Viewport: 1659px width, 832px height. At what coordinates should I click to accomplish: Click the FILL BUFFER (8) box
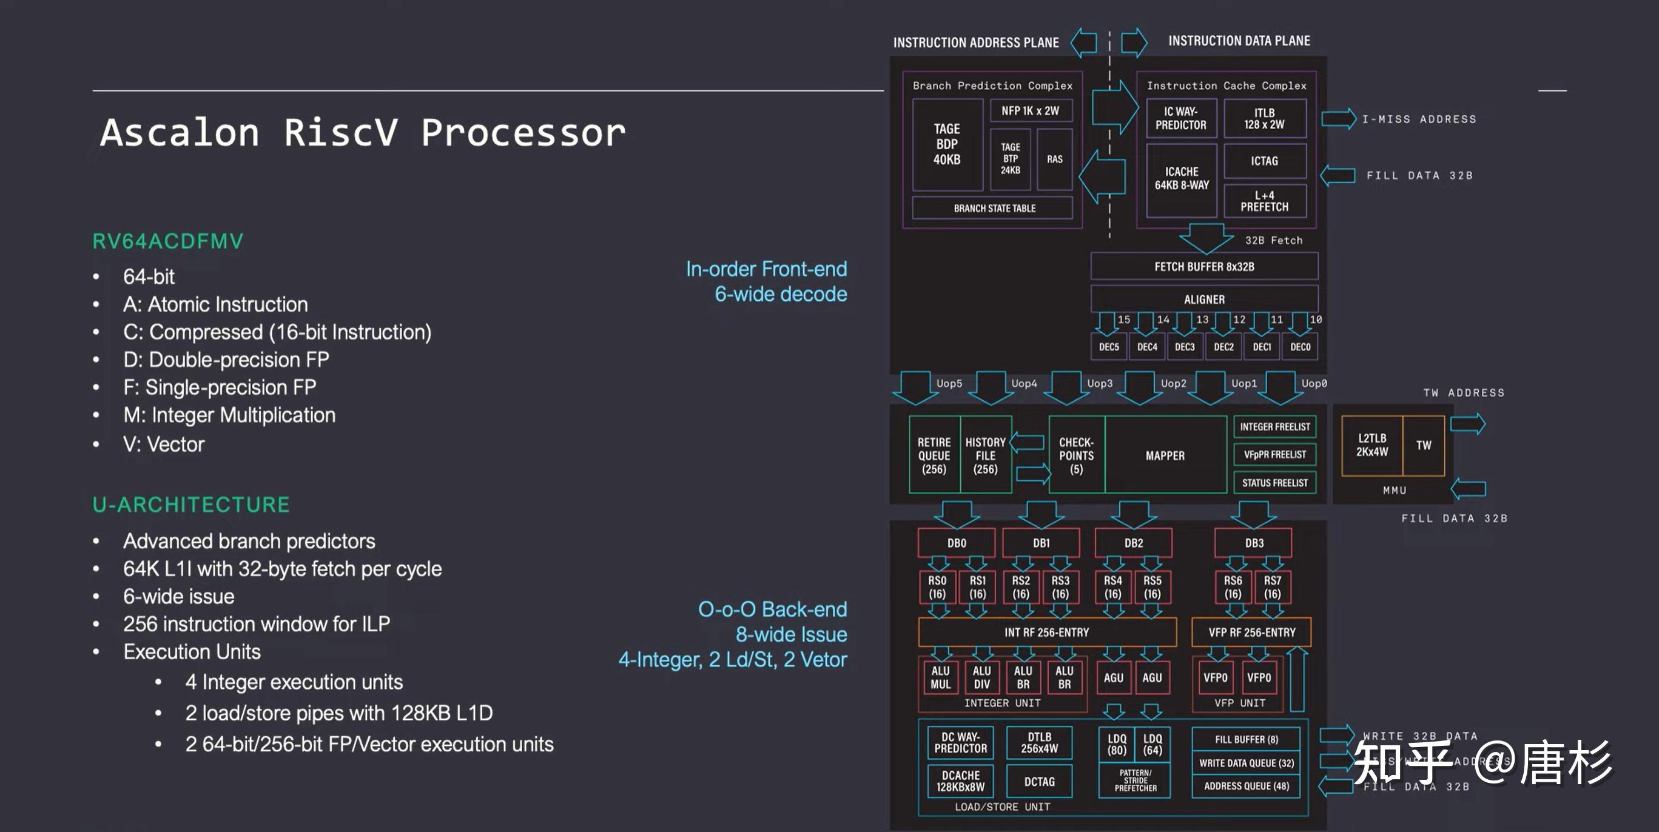[1246, 739]
